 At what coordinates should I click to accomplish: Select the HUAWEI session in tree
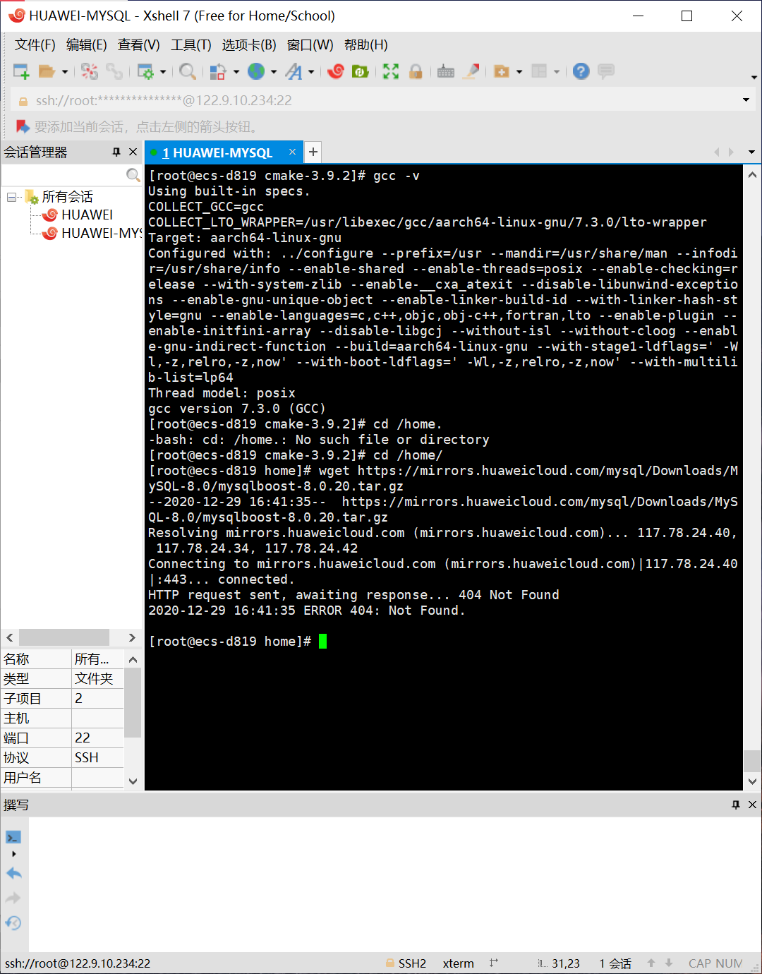[x=87, y=215]
